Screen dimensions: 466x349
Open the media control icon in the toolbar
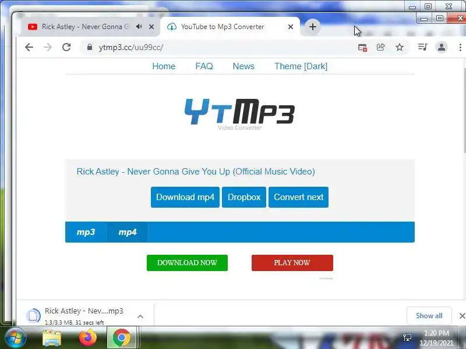coord(422,47)
